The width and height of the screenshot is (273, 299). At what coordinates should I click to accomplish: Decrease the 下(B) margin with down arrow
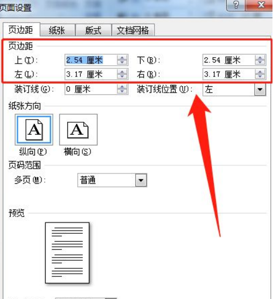[260, 62]
